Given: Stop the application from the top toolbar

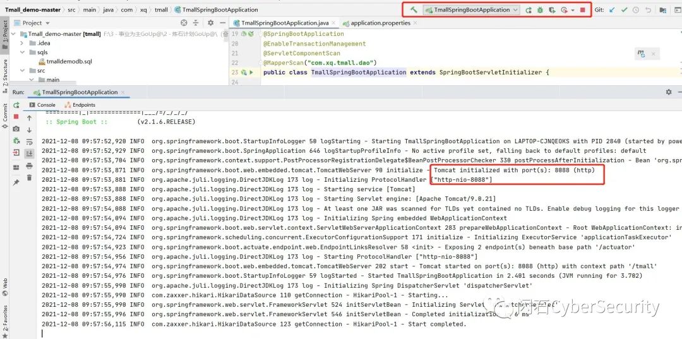Looking at the screenshot, I should click(582, 10).
